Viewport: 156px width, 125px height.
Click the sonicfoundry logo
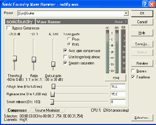point(20,22)
